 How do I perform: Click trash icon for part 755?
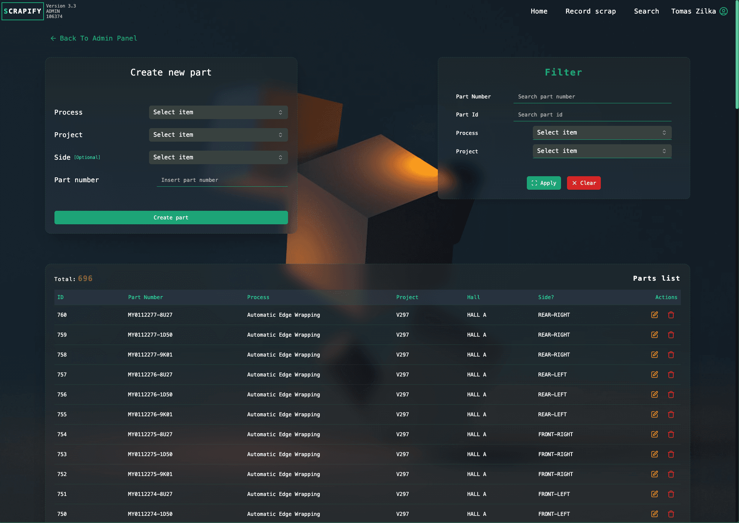click(x=671, y=414)
